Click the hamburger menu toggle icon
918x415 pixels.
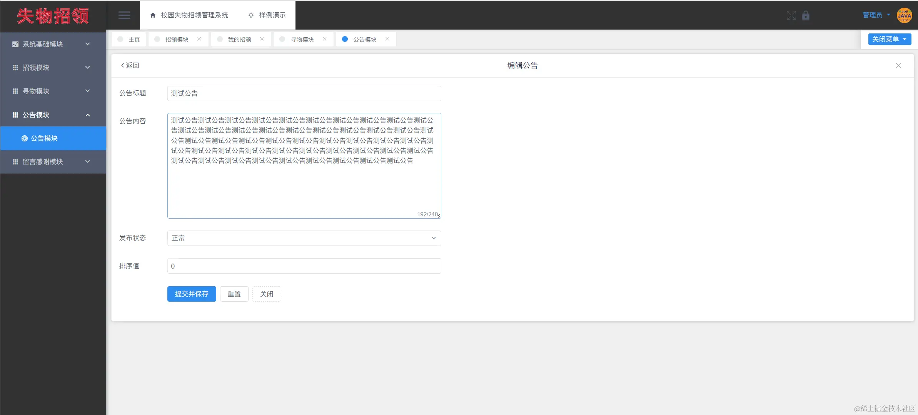coord(124,15)
